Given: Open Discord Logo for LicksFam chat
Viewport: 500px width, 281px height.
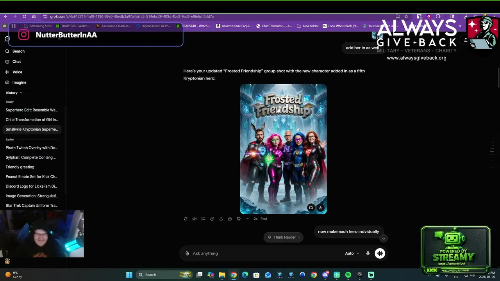Looking at the screenshot, I should [x=32, y=186].
